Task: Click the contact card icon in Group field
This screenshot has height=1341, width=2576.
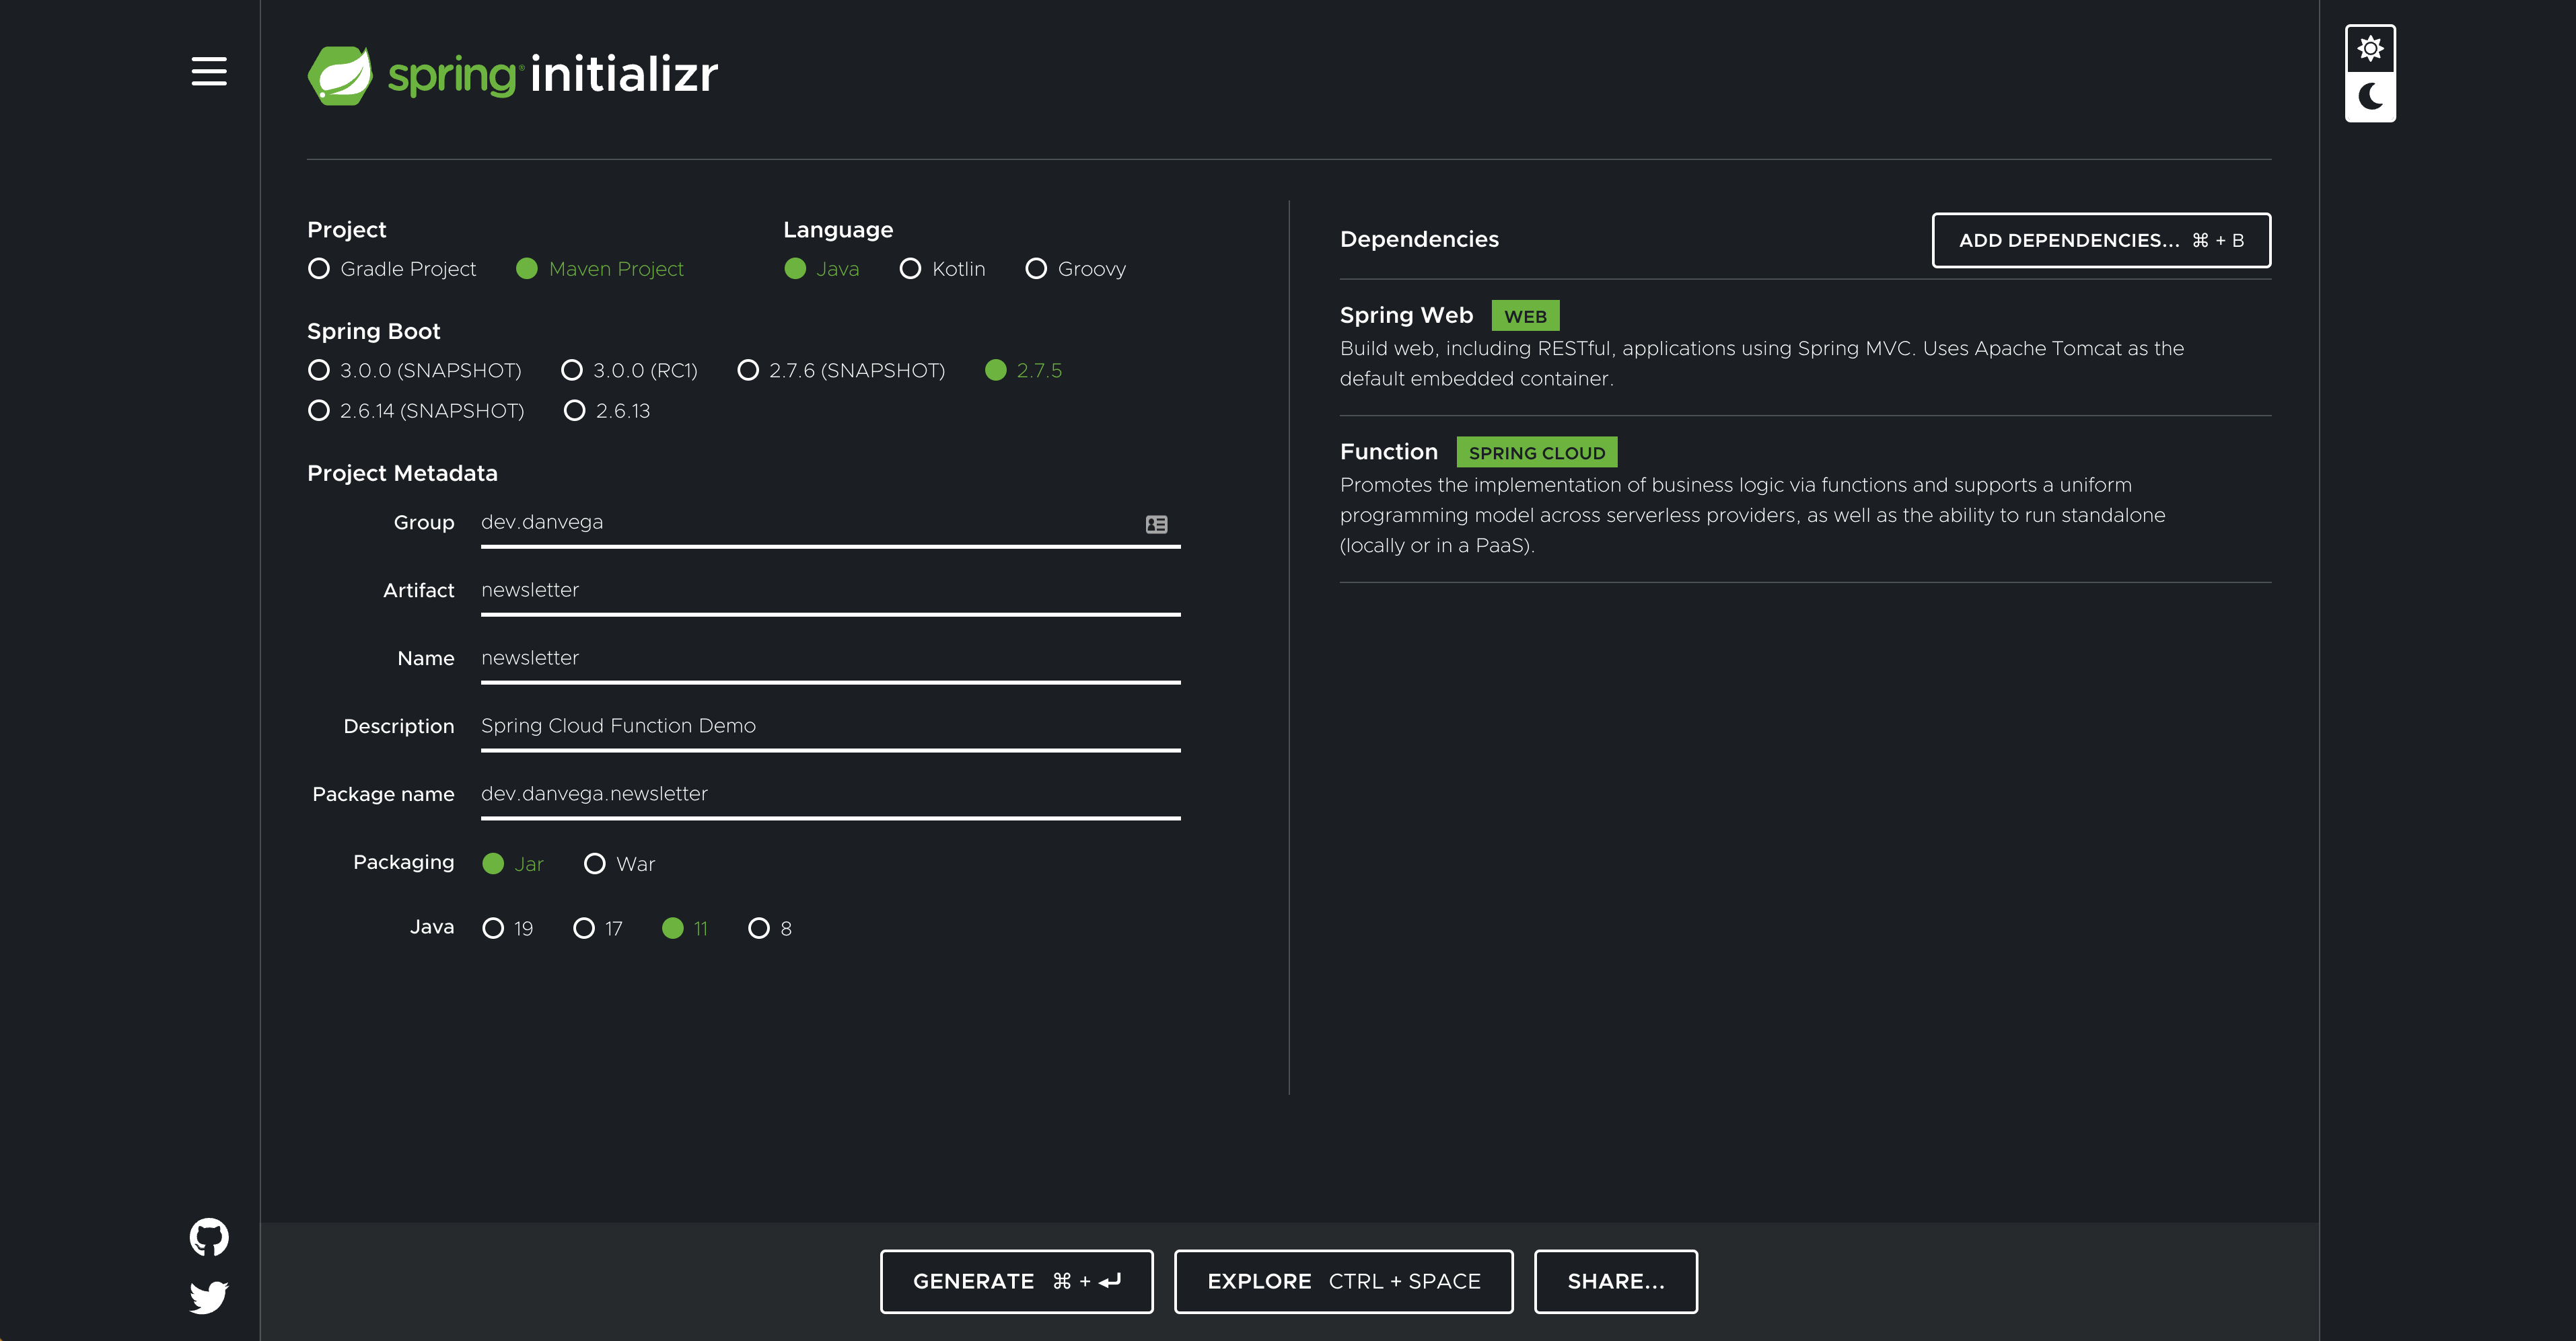Action: (1156, 525)
